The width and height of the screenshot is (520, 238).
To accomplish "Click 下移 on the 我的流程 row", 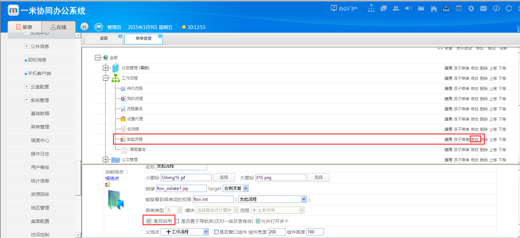I will pos(502,99).
